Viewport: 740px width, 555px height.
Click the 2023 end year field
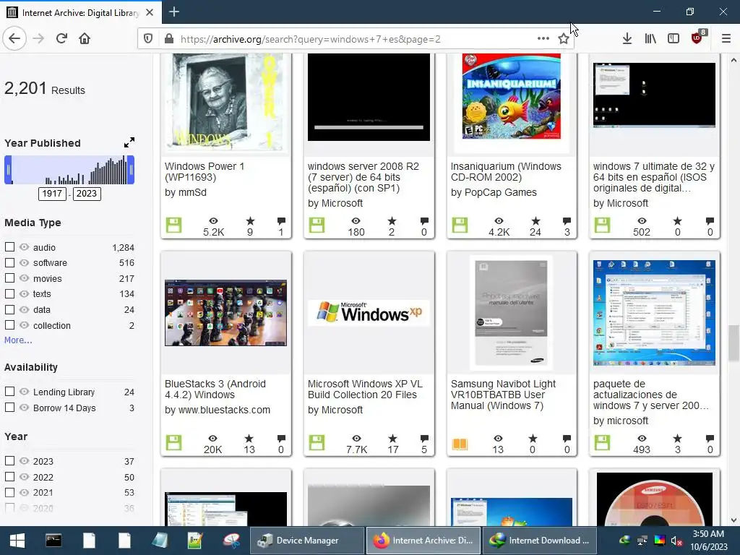pos(87,194)
